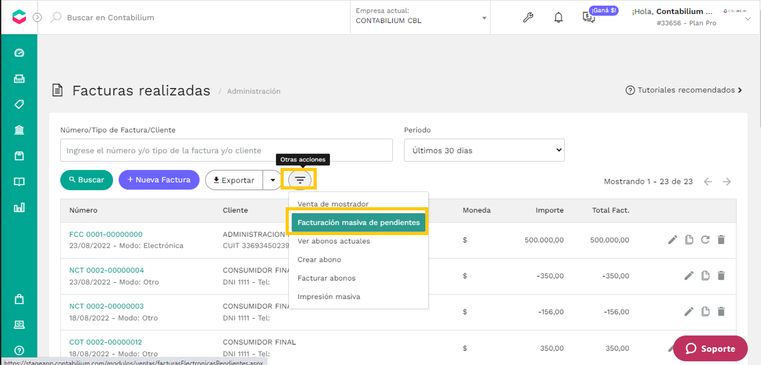Open the price tag icon in sidebar

click(19, 104)
